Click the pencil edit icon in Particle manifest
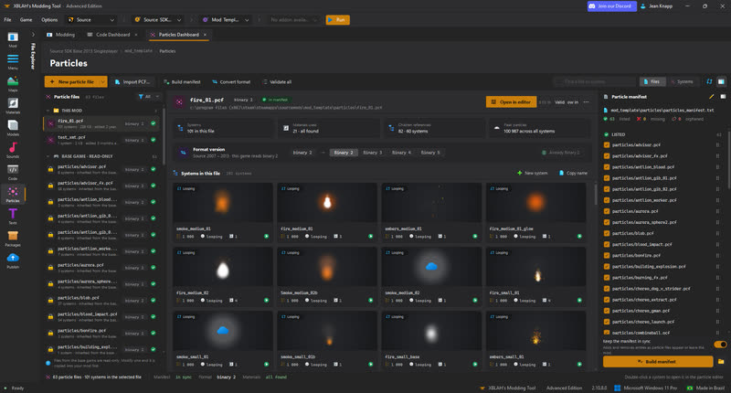The image size is (731, 393). pyautogui.click(x=711, y=97)
